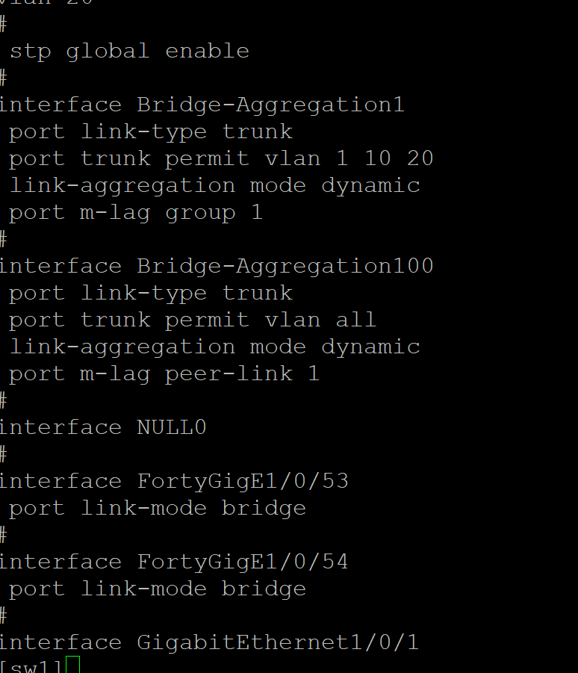This screenshot has height=673, width=578.
Task: Click the "interface GigabitEthernet1/0/1" line
Action: coord(209,642)
